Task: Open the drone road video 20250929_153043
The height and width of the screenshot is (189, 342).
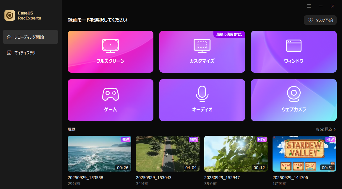Action: coord(168,154)
